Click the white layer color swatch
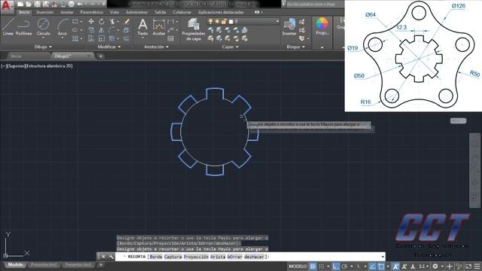 231,22
